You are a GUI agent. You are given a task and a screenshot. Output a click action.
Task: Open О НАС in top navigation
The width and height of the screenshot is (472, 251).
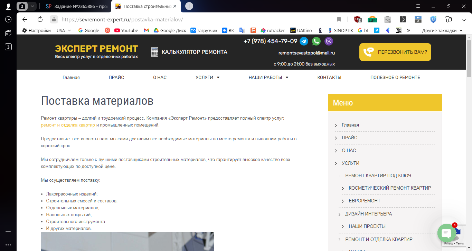click(160, 77)
